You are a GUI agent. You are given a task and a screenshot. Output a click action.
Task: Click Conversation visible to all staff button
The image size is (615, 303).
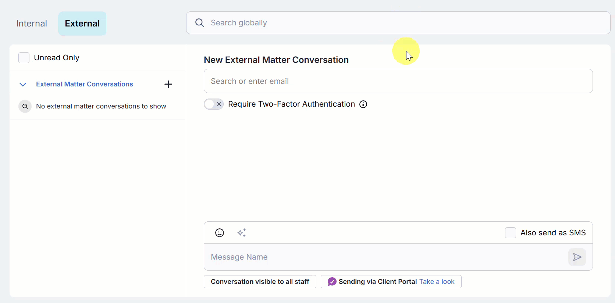[x=260, y=282]
